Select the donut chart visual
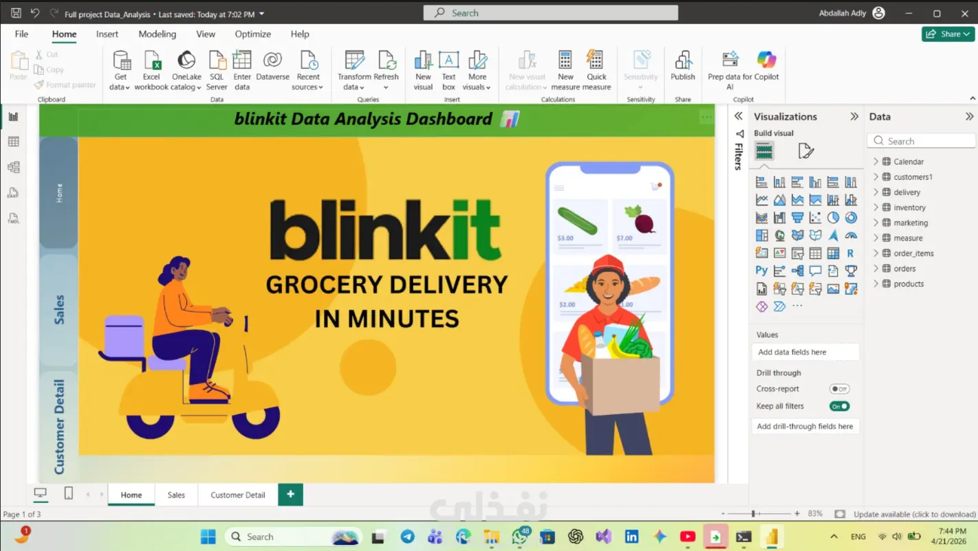 pyautogui.click(x=851, y=218)
